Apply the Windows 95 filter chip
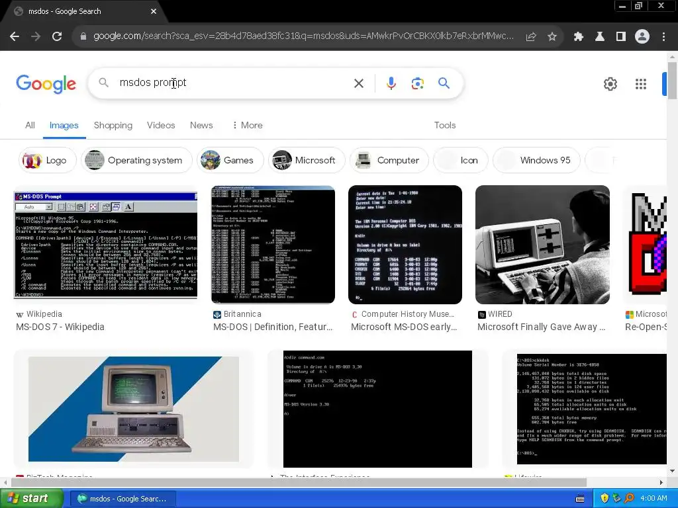678x508 pixels. pyautogui.click(x=536, y=160)
